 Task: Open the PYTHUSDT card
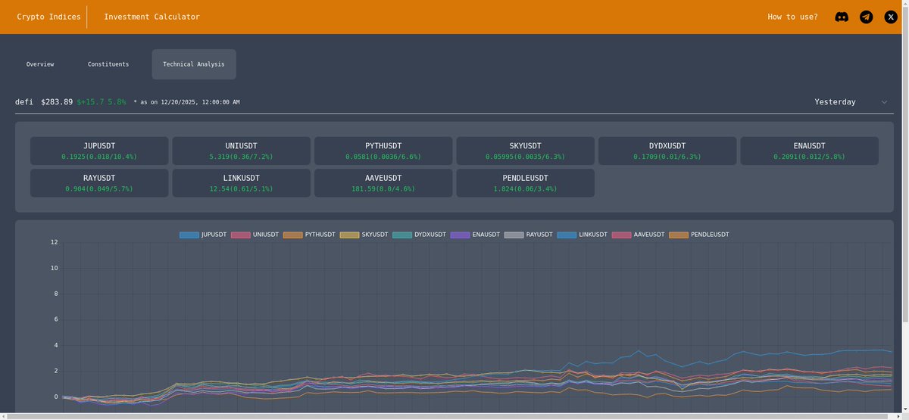[x=383, y=151]
